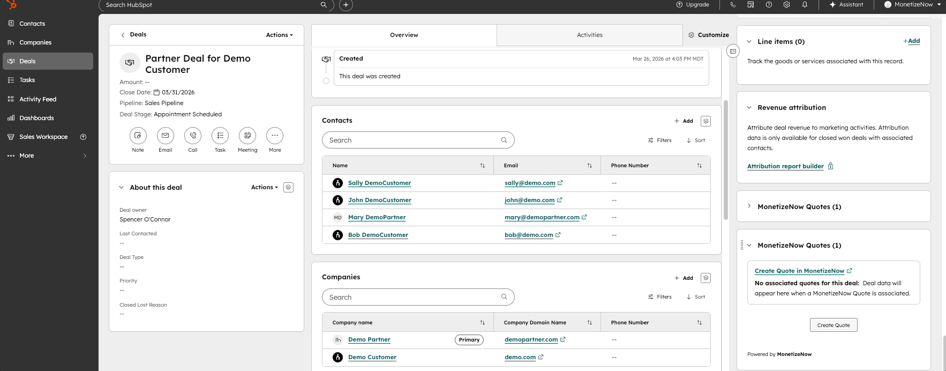
Task: Open Tasks in the left sidebar
Action: tap(48, 80)
